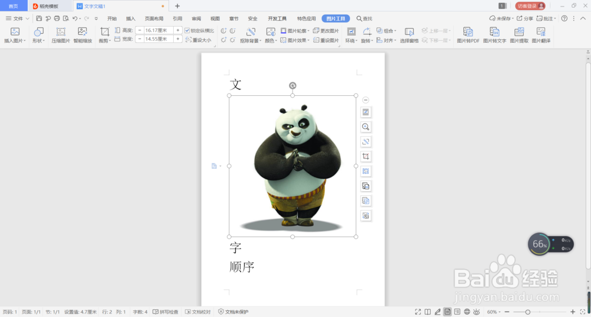
Task: Click layout options icon beside the image
Action: pos(366,112)
